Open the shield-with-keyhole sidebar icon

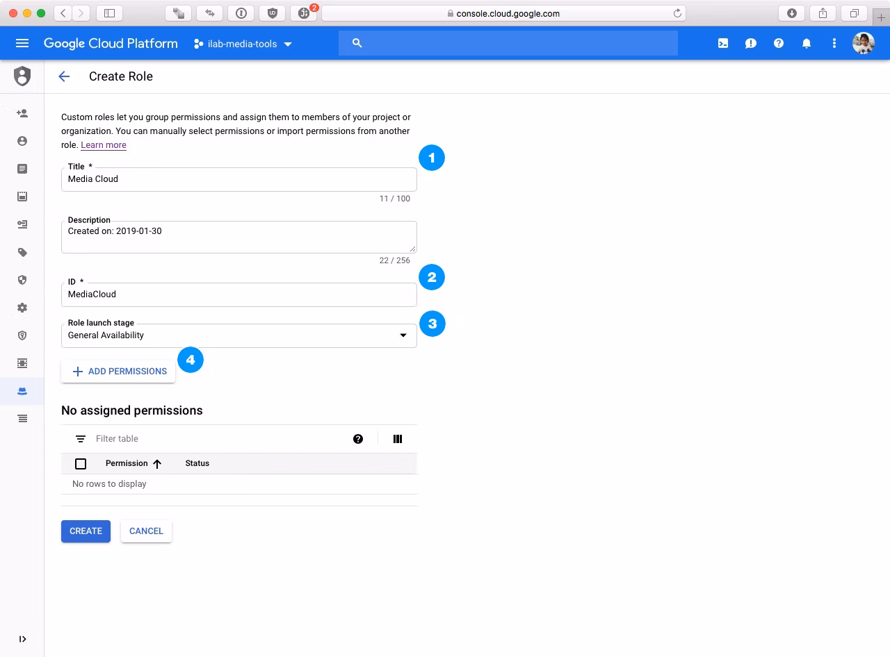click(x=22, y=335)
